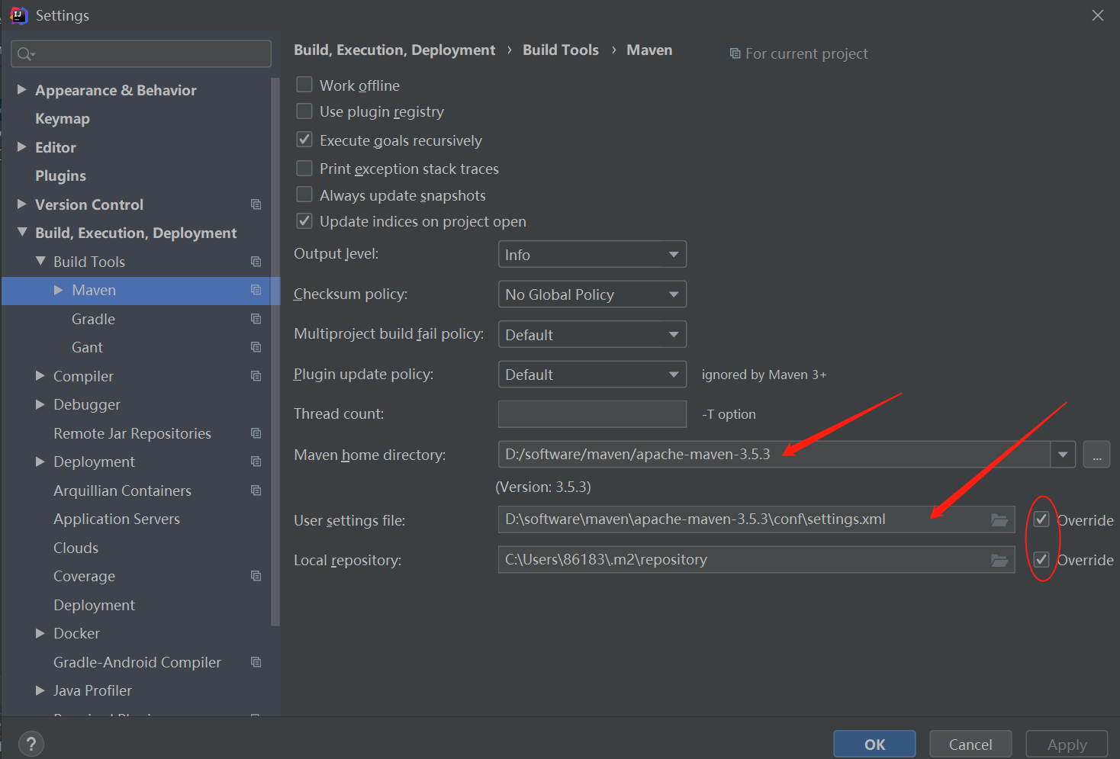Toggle the Override checkbox for User settings file
This screenshot has width=1120, height=759.
click(x=1041, y=519)
